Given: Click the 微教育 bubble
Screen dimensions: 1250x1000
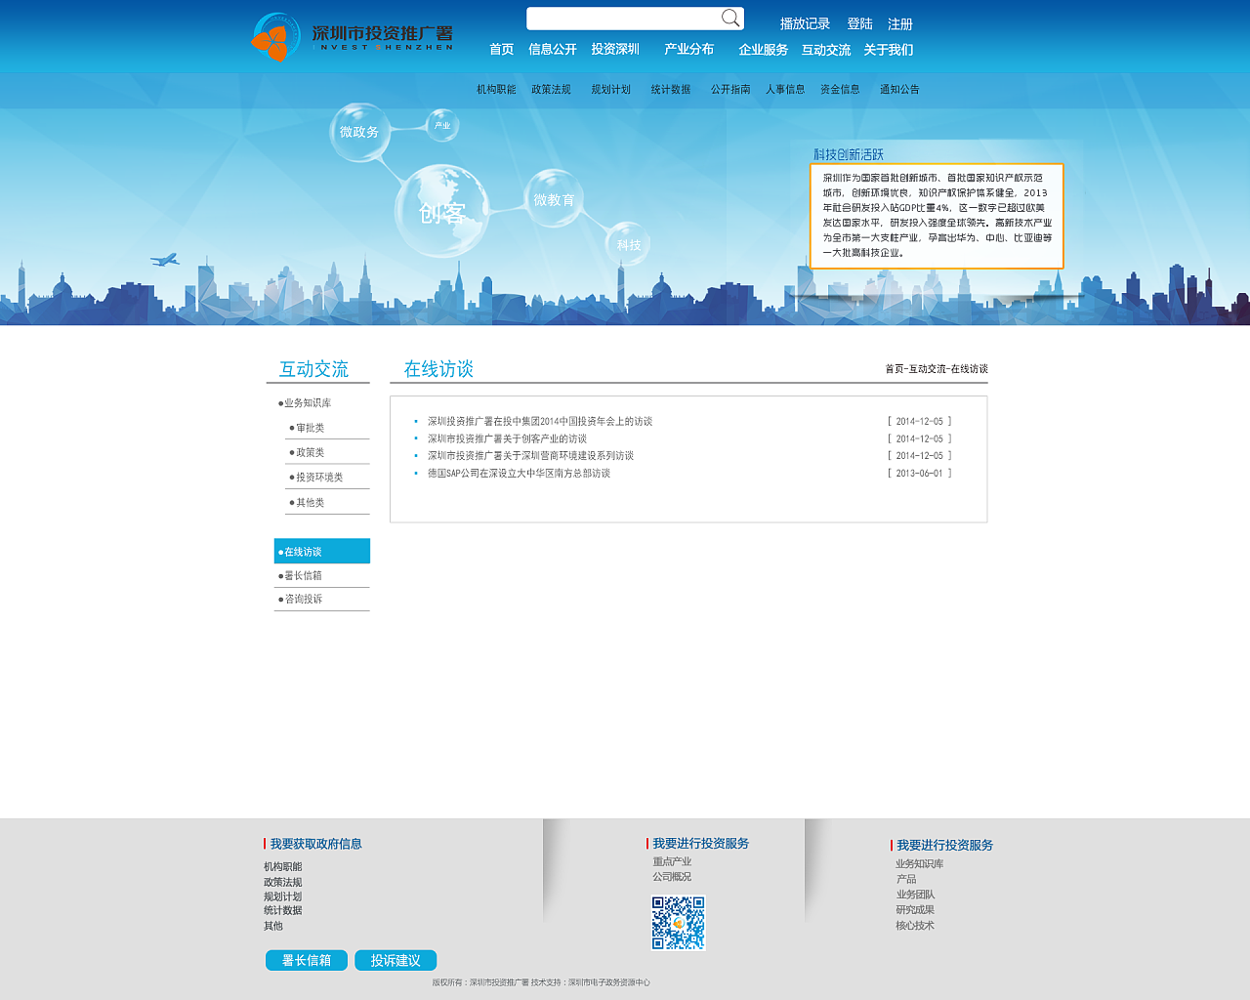Looking at the screenshot, I should pos(554,199).
